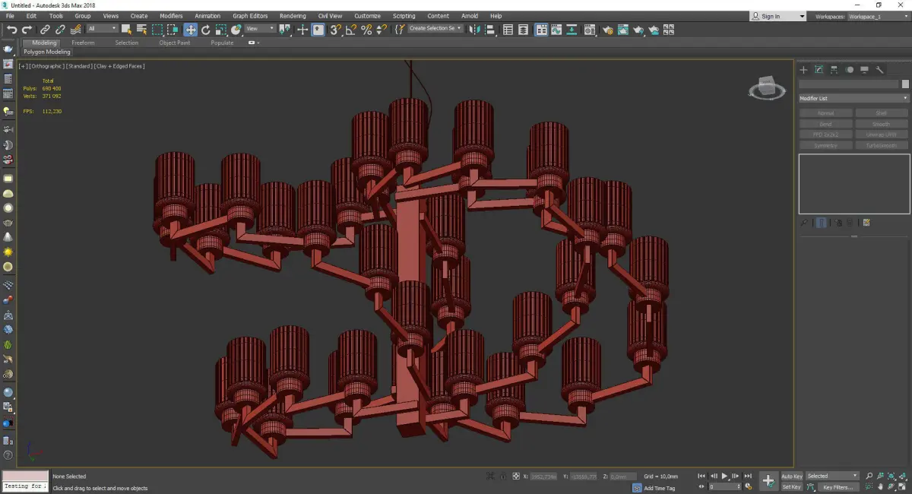Toggle the Selection Lock padlock
The image size is (912, 494).
pos(502,477)
